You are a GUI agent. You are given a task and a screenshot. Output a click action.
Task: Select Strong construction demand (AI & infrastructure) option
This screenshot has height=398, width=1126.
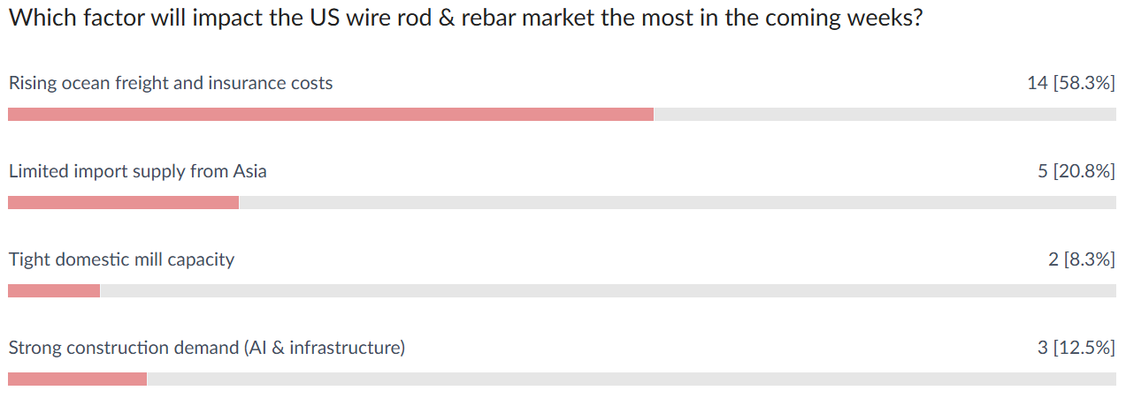click(x=207, y=348)
